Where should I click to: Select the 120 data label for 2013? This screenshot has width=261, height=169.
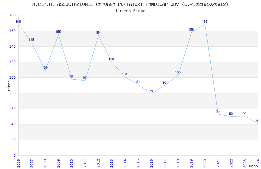[x=111, y=59]
